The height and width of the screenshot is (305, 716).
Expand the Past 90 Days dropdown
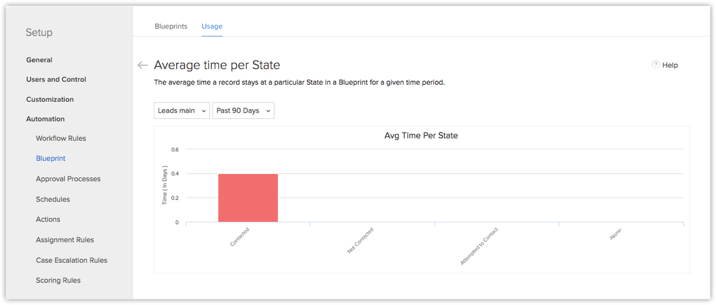(x=243, y=110)
